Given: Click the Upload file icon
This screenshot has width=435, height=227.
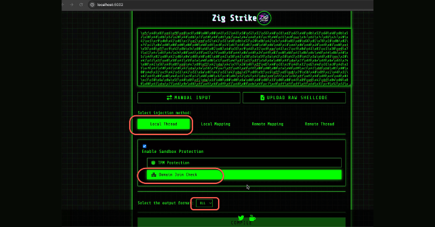Looking at the screenshot, I should pyautogui.click(x=262, y=98).
